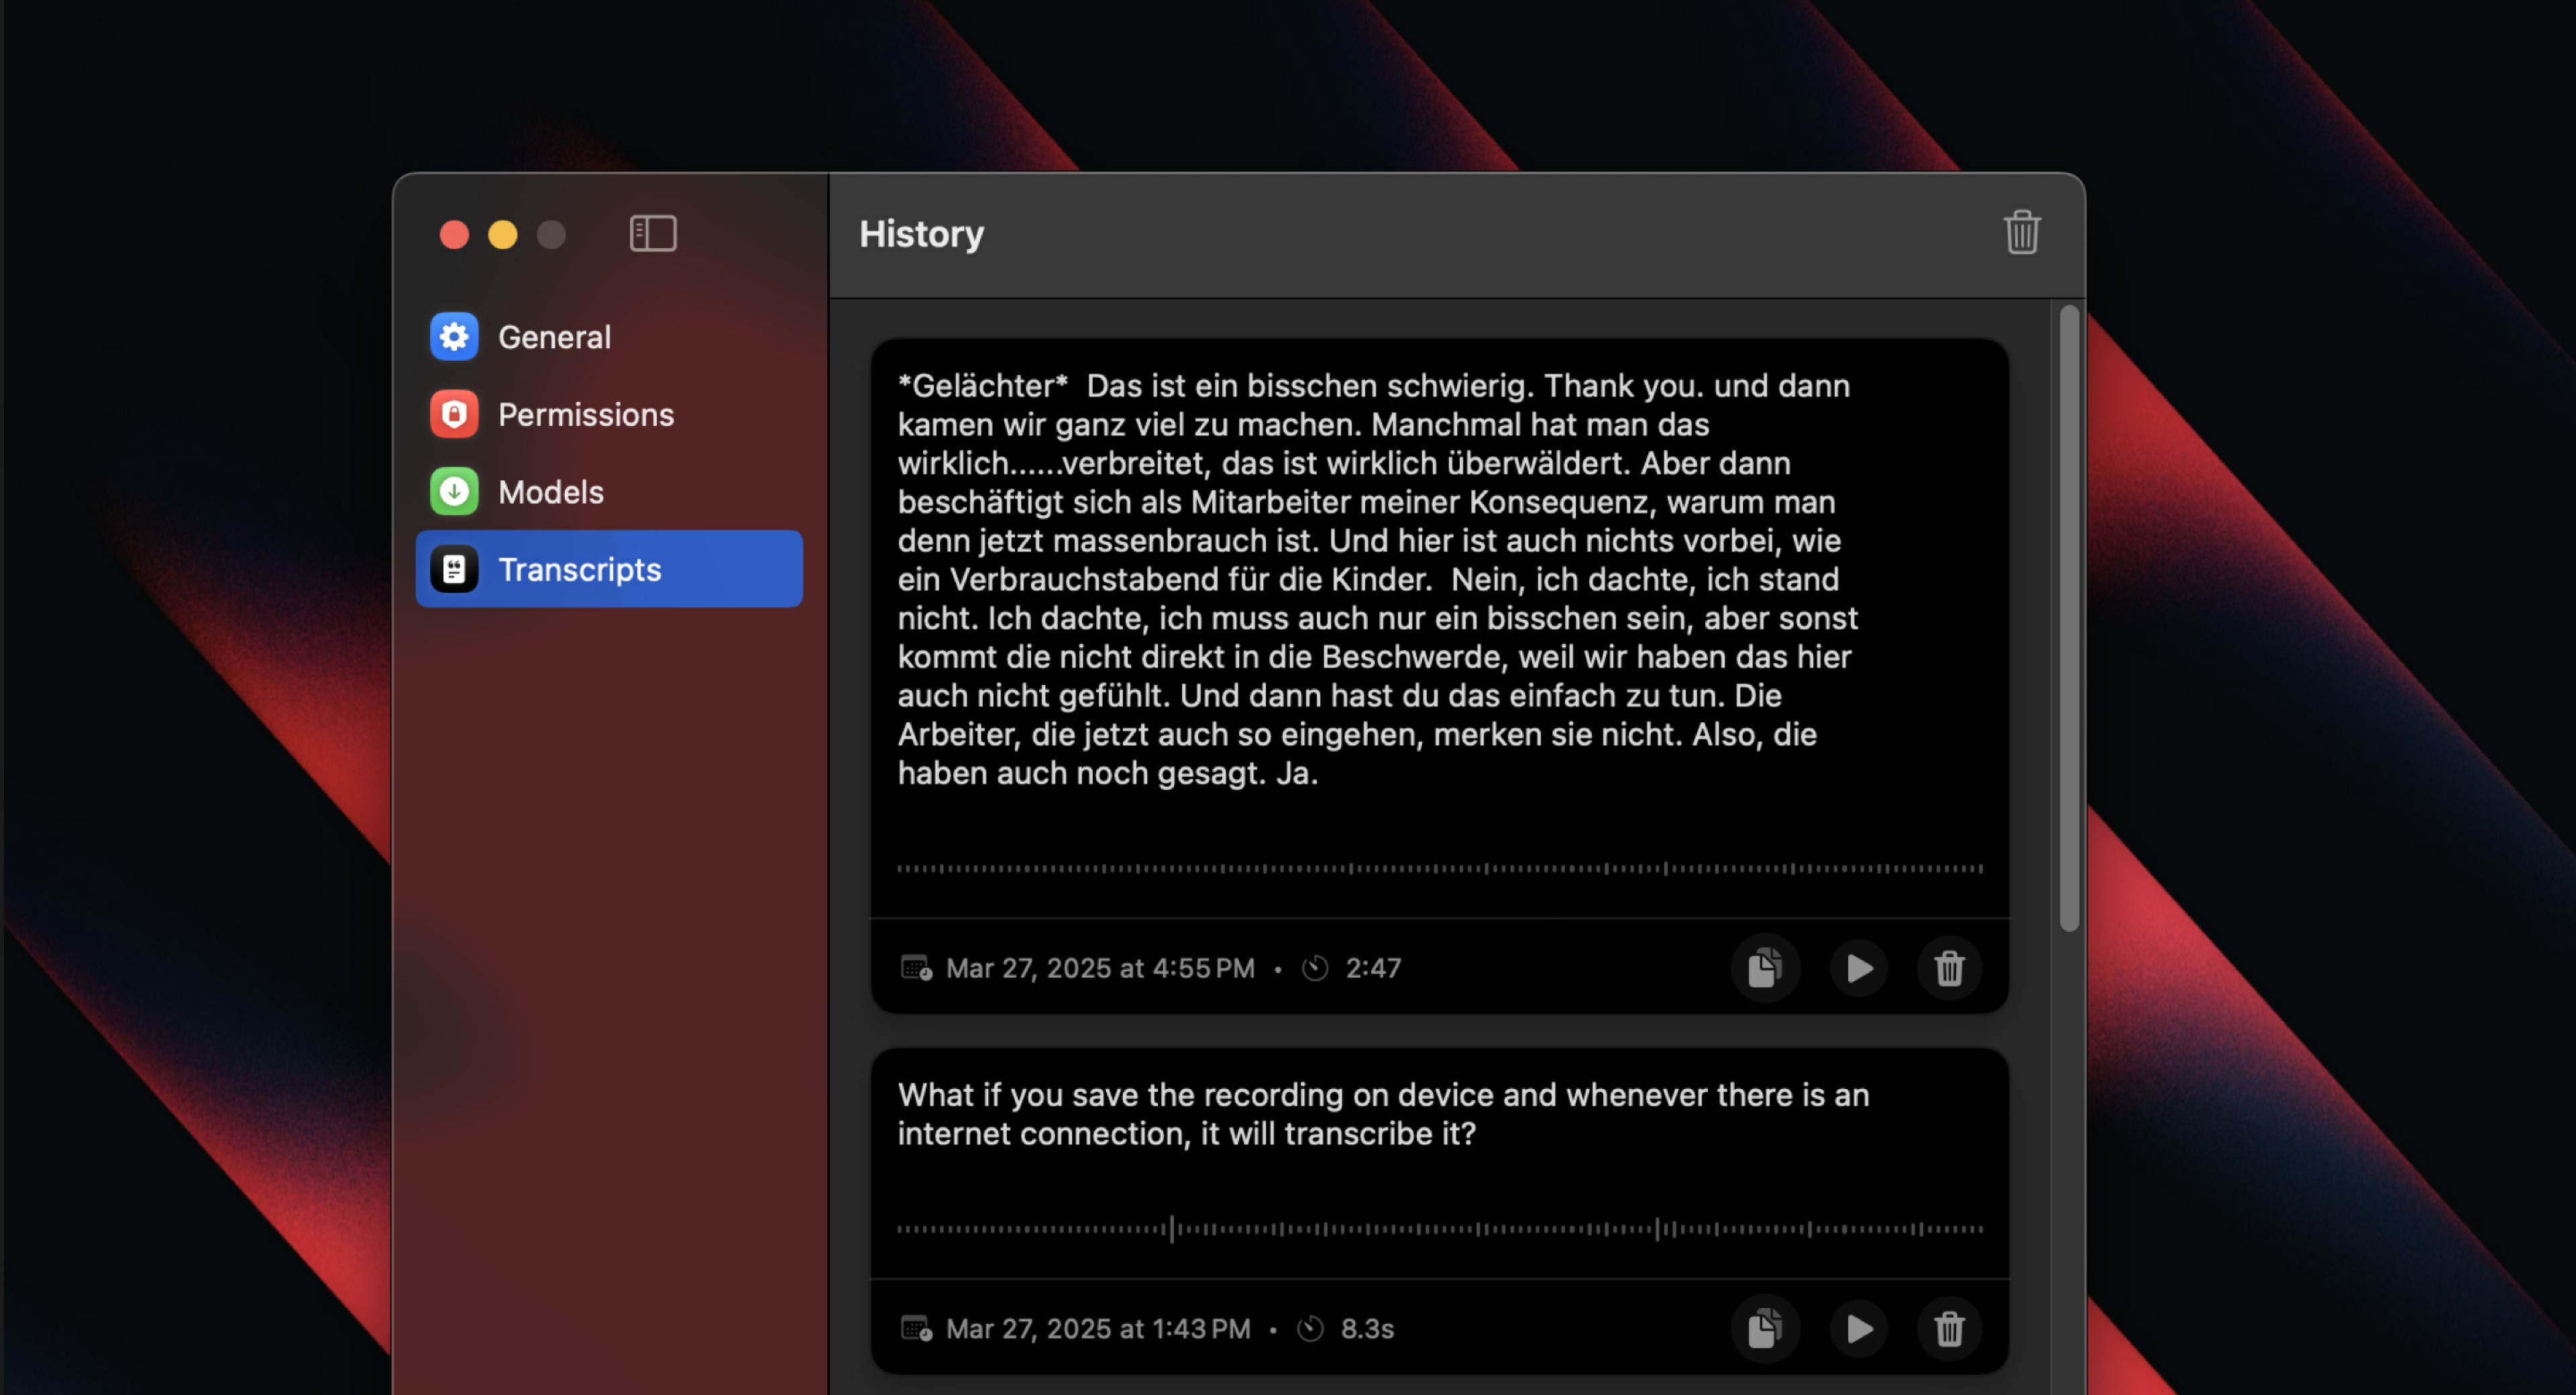
Task: Click the delete-all trash icon beside History
Action: click(x=2021, y=233)
